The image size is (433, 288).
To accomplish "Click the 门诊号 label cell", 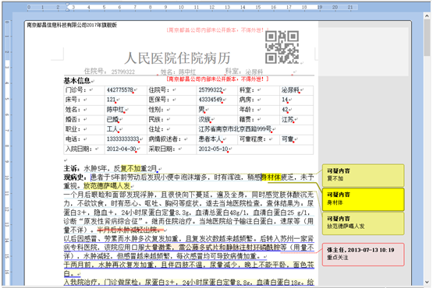I will [84, 90].
